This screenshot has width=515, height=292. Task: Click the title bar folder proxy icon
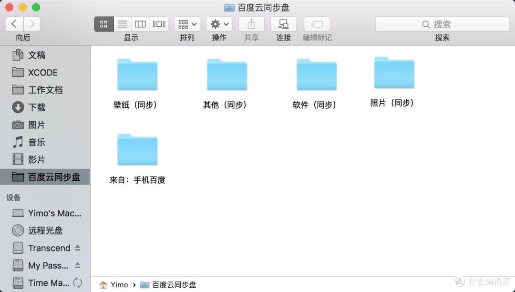(229, 8)
